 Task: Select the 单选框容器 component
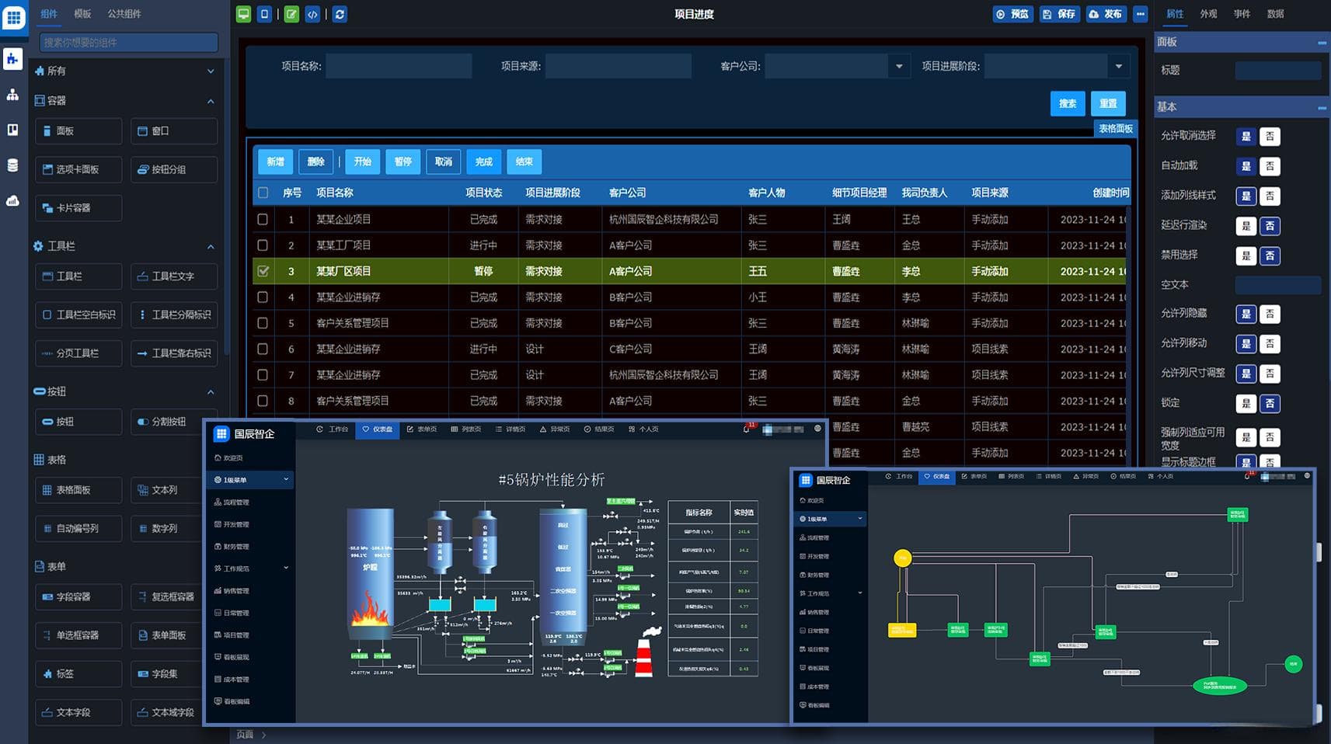[78, 635]
